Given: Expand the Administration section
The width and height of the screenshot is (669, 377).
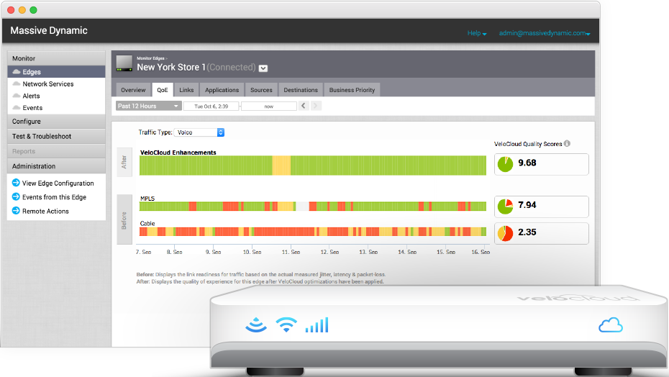Looking at the screenshot, I should click(x=56, y=166).
